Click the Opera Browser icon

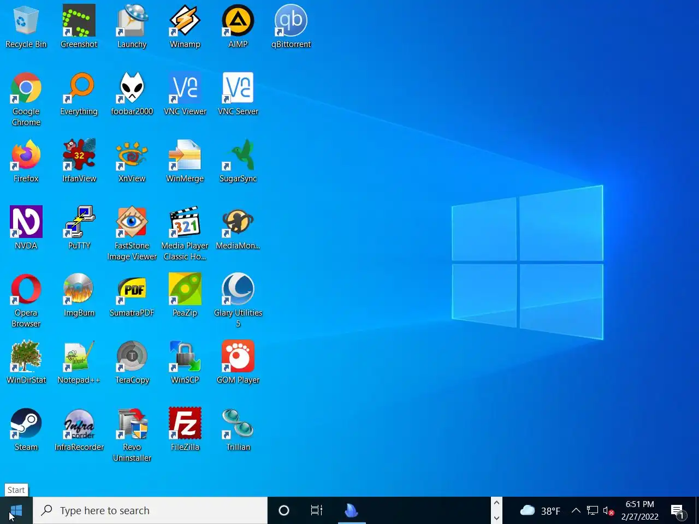(26, 301)
